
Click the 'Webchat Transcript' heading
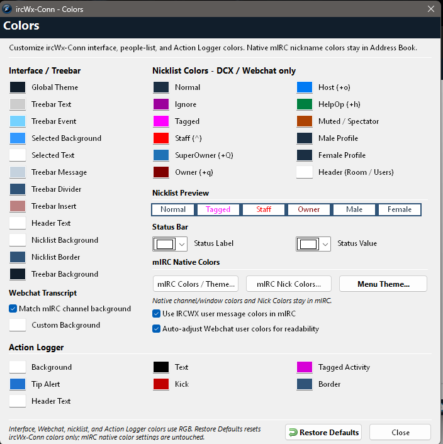coord(43,293)
